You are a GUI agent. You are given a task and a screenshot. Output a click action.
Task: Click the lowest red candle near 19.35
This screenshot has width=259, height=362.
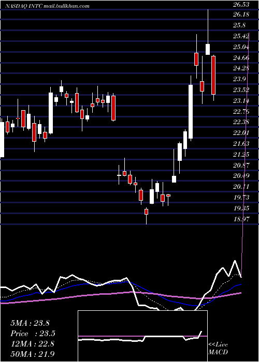(x=146, y=212)
